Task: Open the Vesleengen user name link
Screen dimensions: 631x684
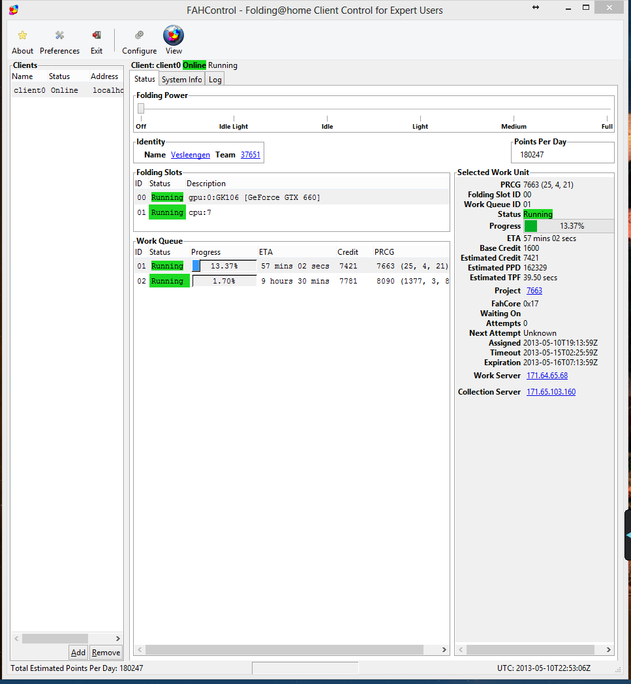Action: [191, 155]
